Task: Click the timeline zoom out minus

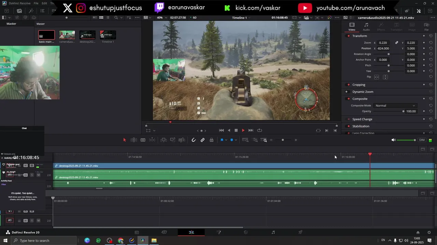Action: [x=271, y=140]
